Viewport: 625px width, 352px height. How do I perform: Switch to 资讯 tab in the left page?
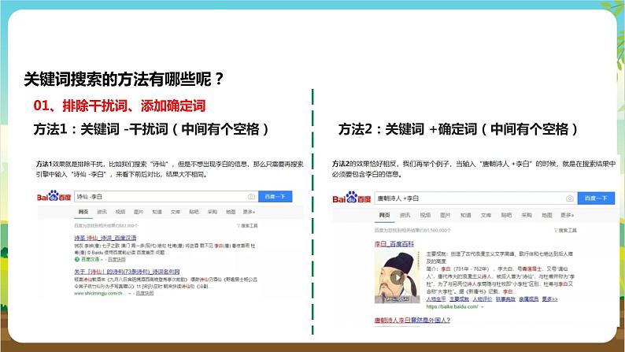(x=101, y=212)
